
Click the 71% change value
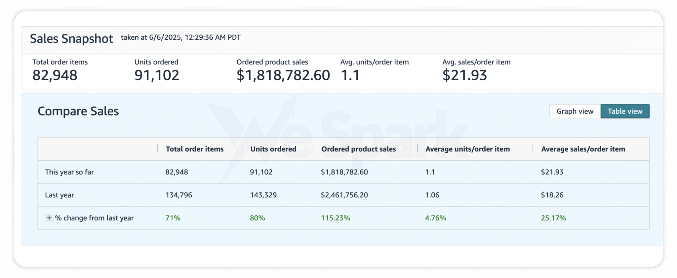[173, 218]
